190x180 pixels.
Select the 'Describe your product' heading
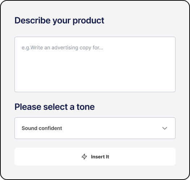coord(59,21)
